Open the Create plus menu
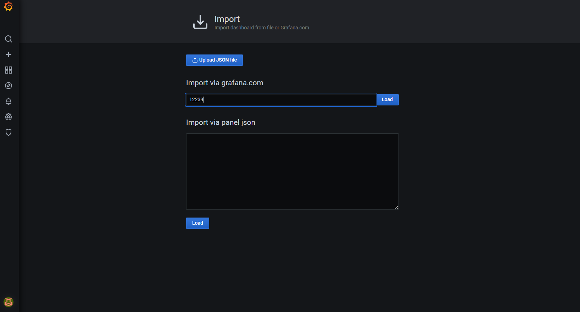 click(9, 54)
